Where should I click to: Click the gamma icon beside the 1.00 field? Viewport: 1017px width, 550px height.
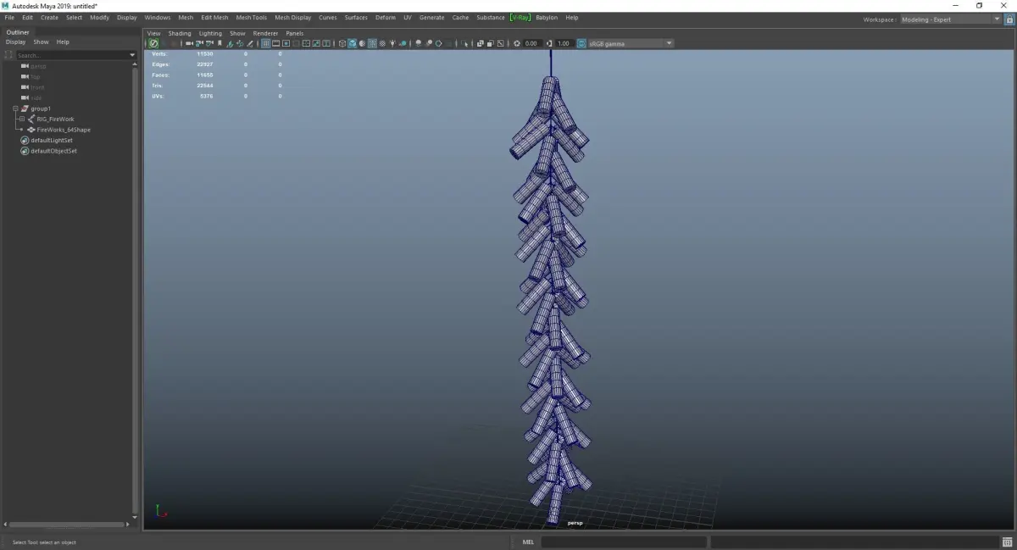(549, 43)
